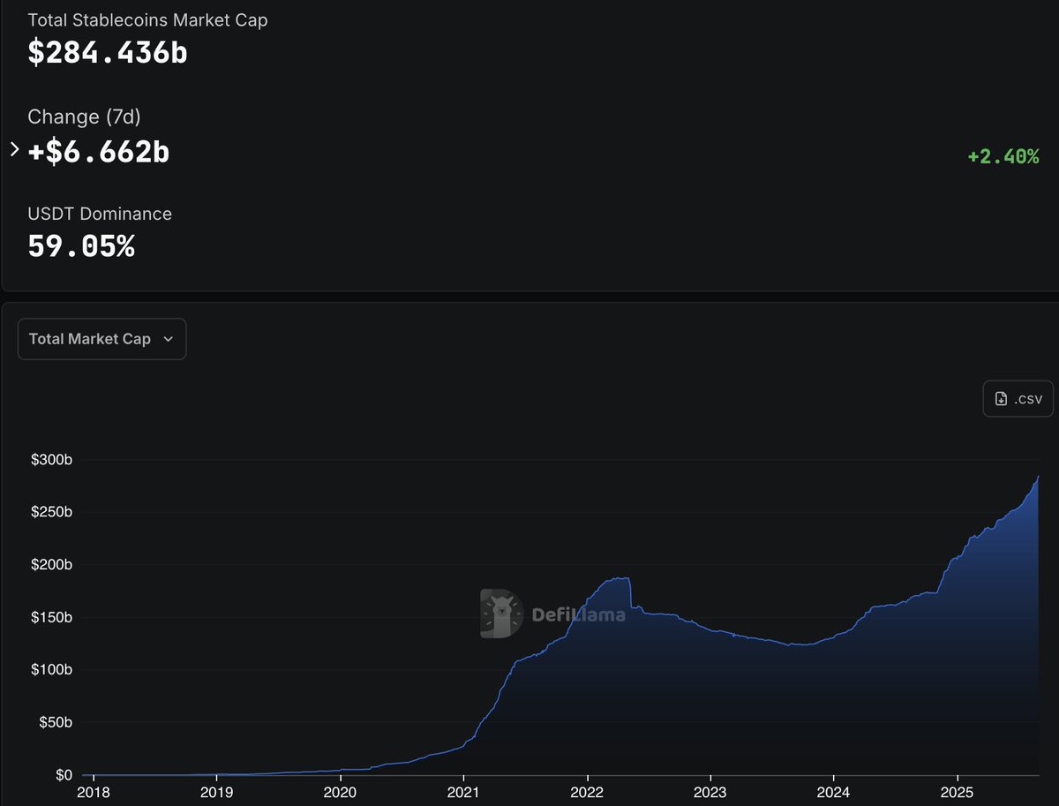
Task: Click the $300b y-axis label
Action: tap(54, 460)
